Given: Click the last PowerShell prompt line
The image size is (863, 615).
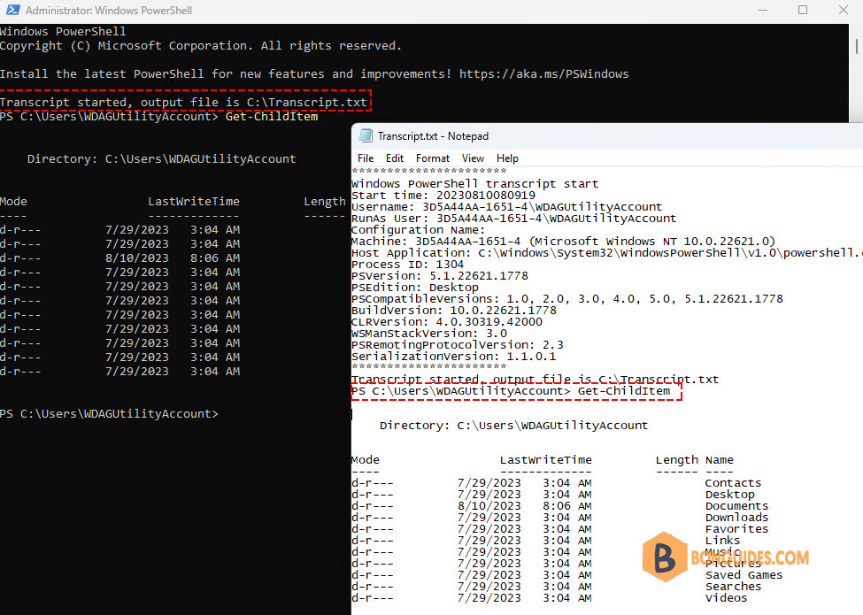Looking at the screenshot, I should [x=109, y=413].
